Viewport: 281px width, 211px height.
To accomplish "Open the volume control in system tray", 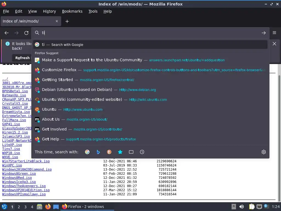I will [241, 207].
